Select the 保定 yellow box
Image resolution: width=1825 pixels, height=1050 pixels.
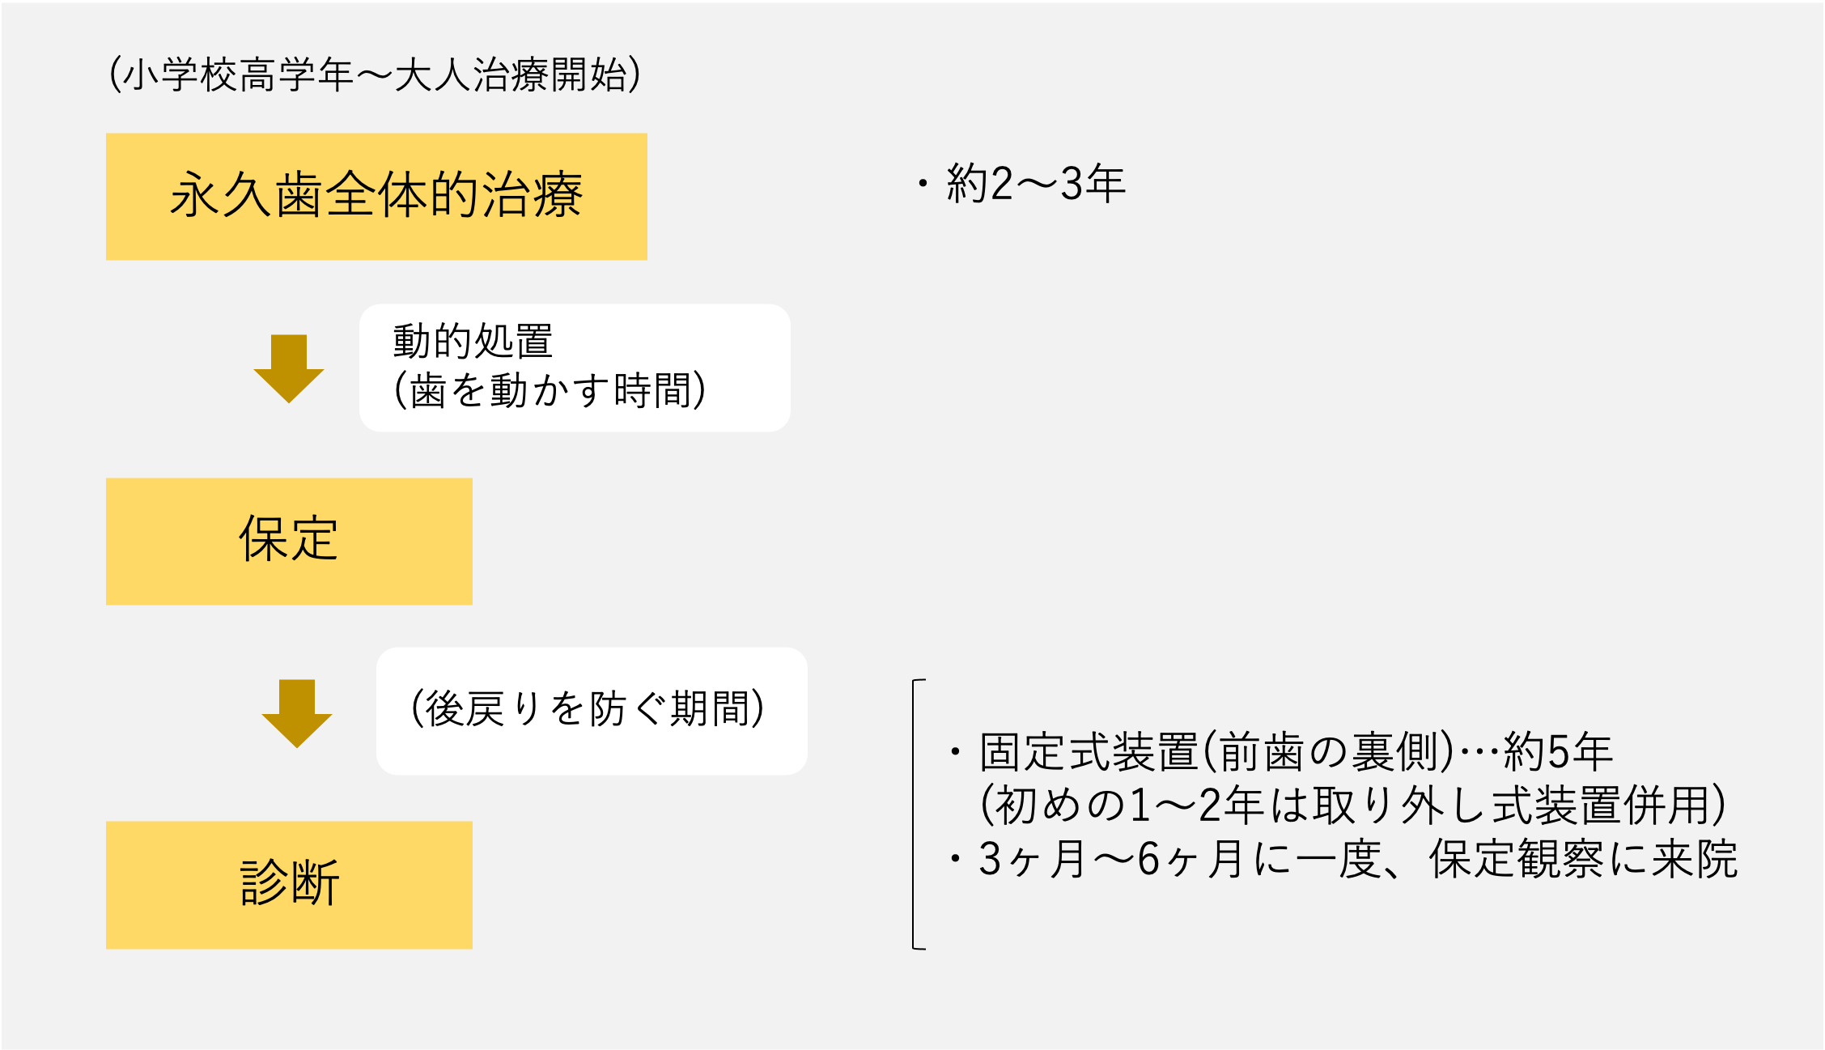click(289, 542)
